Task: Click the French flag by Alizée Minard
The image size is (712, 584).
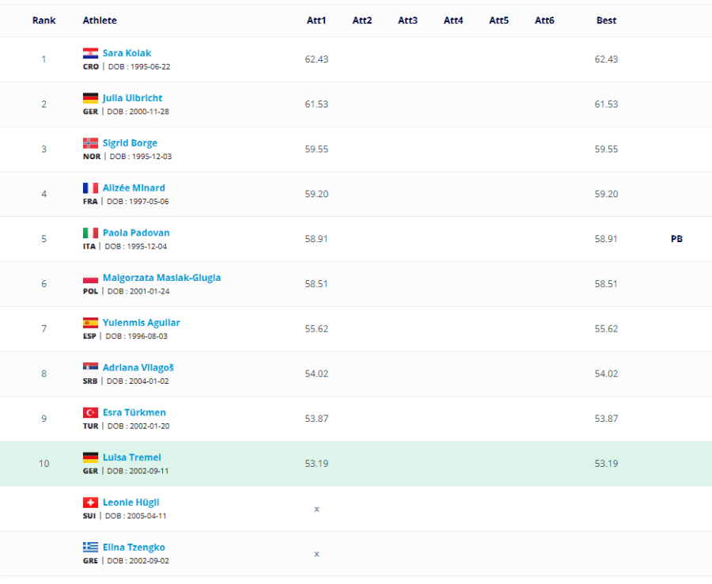Action: click(90, 188)
